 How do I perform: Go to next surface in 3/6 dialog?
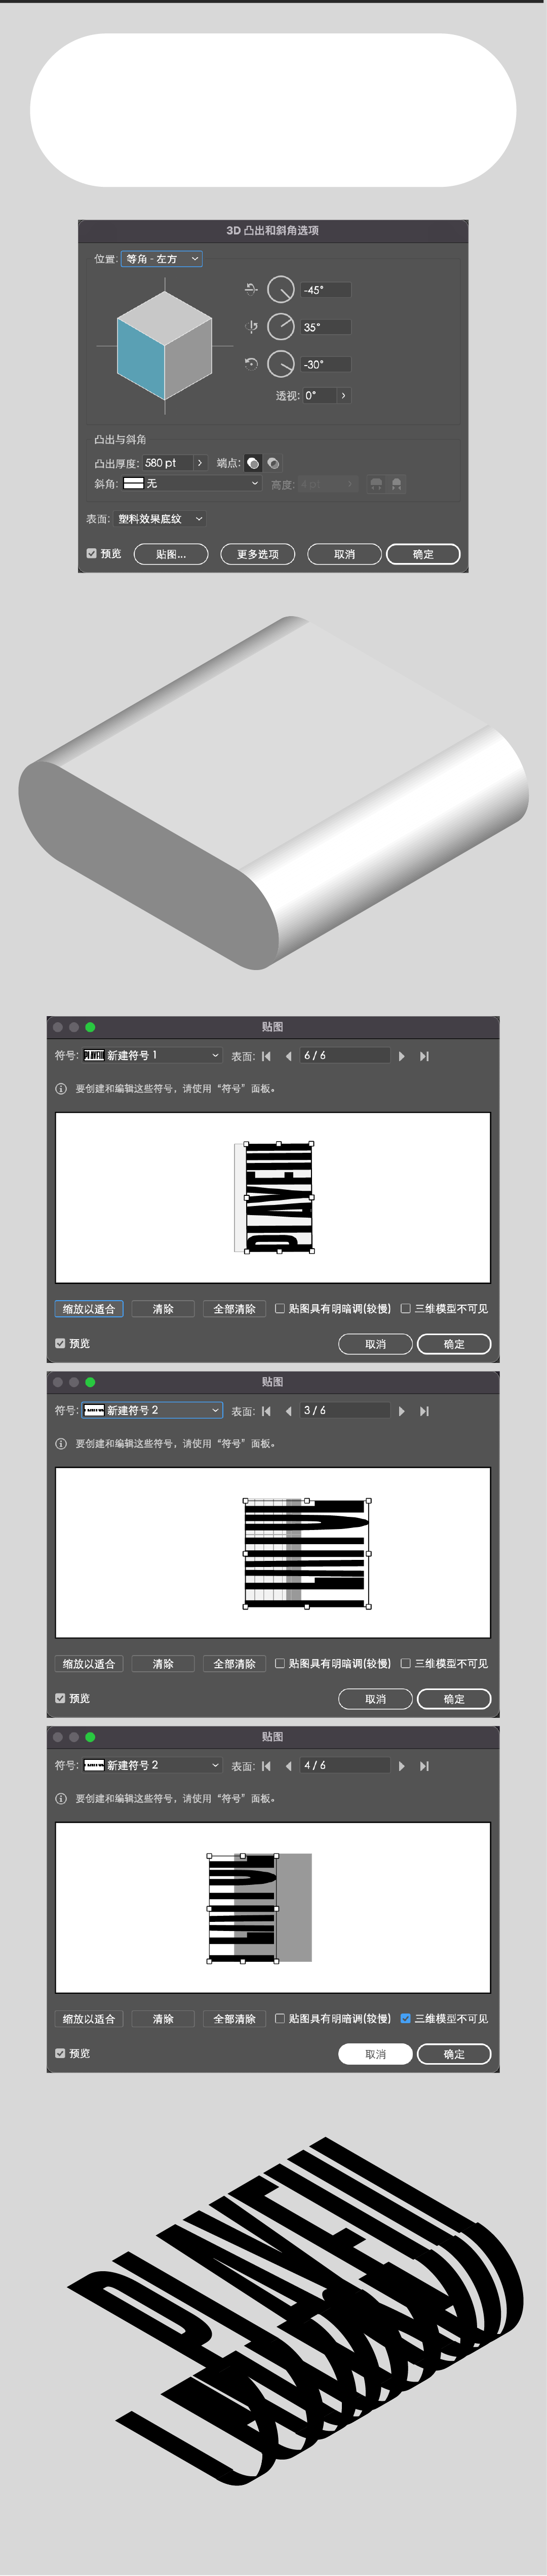(x=402, y=1411)
